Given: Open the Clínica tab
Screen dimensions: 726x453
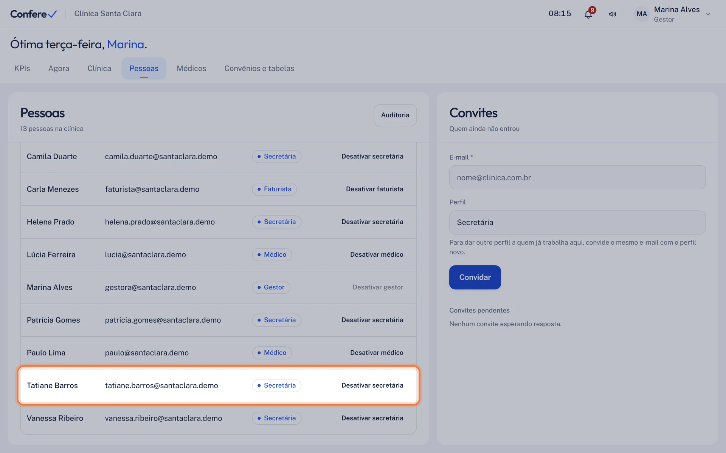Looking at the screenshot, I should [99, 68].
